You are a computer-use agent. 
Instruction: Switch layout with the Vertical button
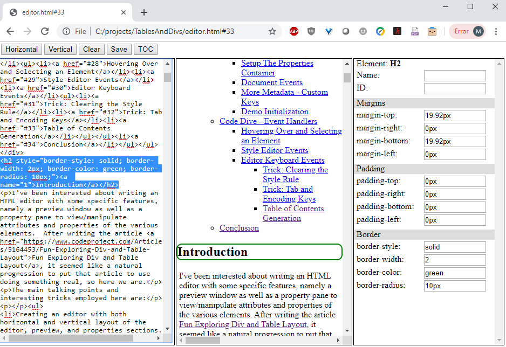tap(60, 49)
